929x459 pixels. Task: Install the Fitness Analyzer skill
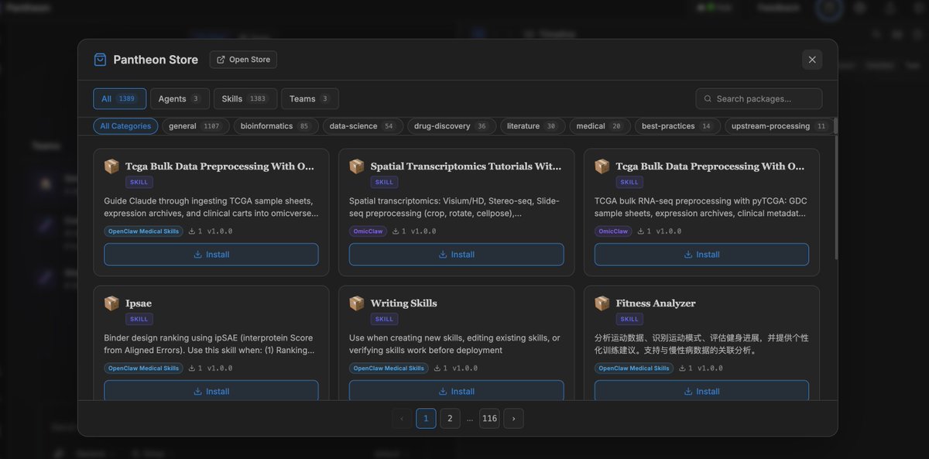[701, 391]
